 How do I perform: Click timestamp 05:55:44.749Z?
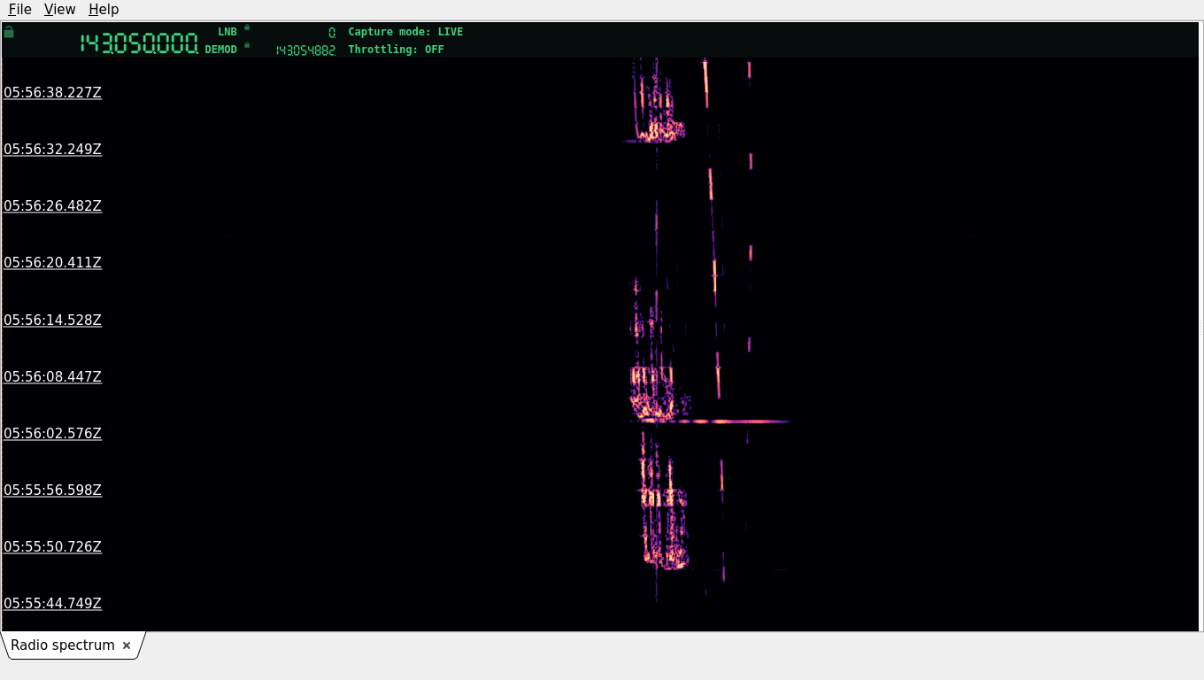52,603
